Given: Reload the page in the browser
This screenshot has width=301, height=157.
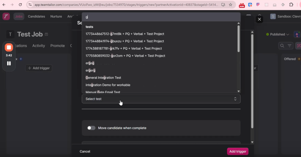Looking at the screenshot, I should [20, 5].
